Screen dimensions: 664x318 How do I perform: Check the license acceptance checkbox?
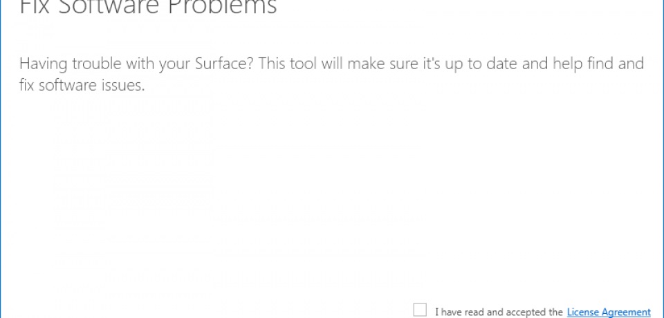[420, 310]
